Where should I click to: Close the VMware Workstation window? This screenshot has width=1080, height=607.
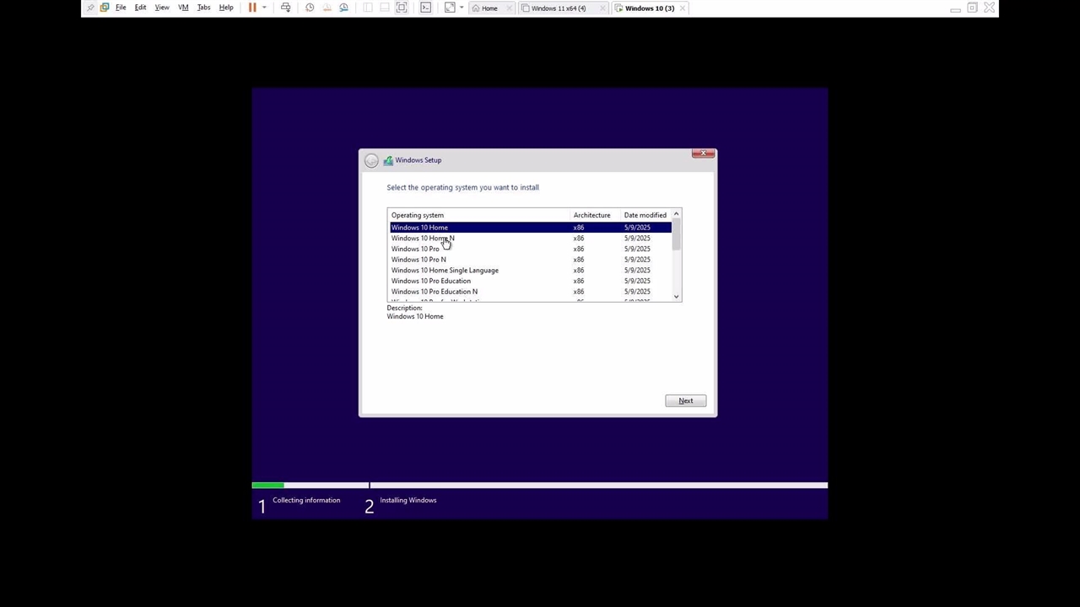pos(989,8)
